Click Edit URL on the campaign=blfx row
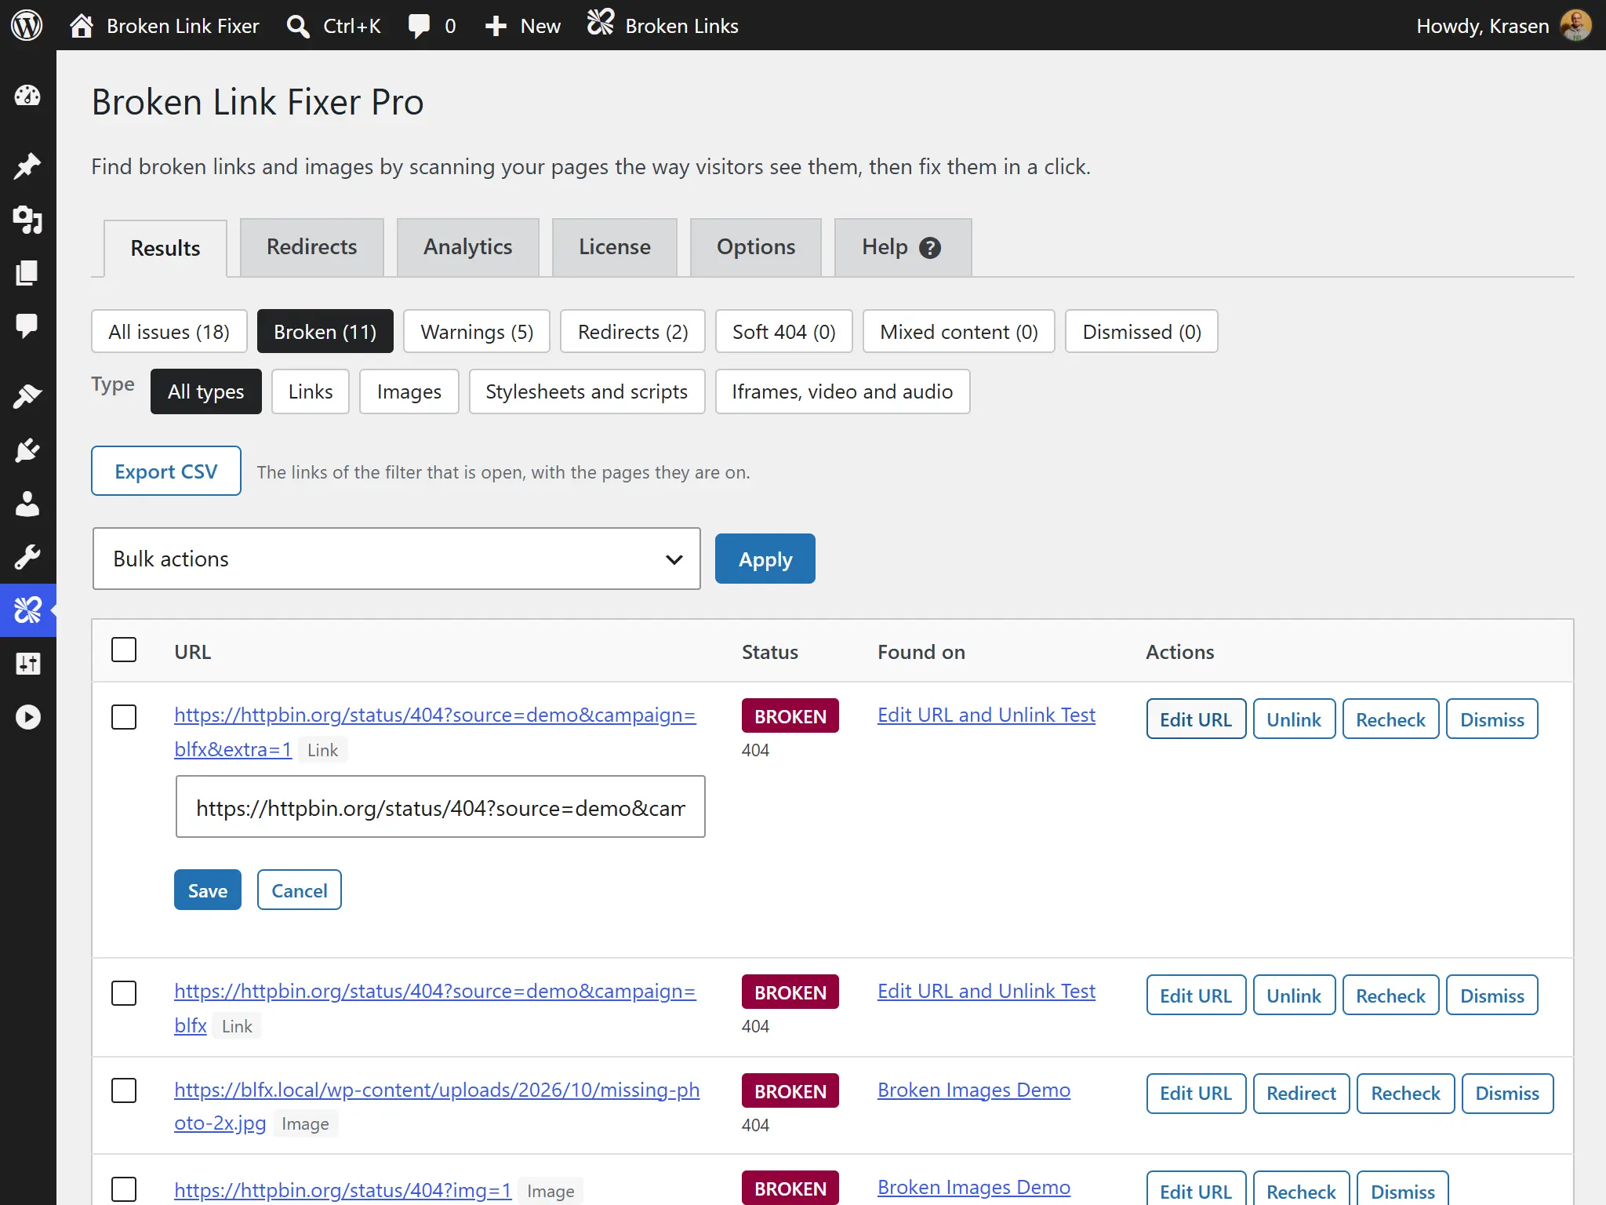This screenshot has height=1205, width=1606. (1196, 995)
